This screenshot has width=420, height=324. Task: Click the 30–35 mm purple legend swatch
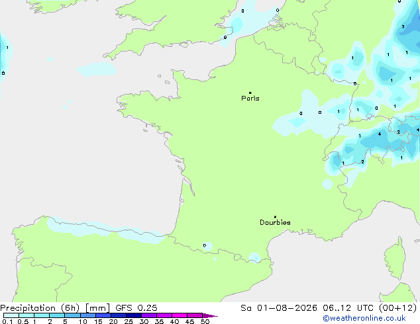(148, 315)
